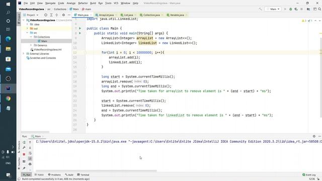Image resolution: width=322 pixels, height=181 pixels.
Task: Open Project panel gear options
Action: [x=63, y=15]
